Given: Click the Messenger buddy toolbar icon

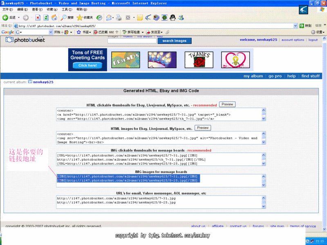Looking at the screenshot, I should (x=181, y=18).
